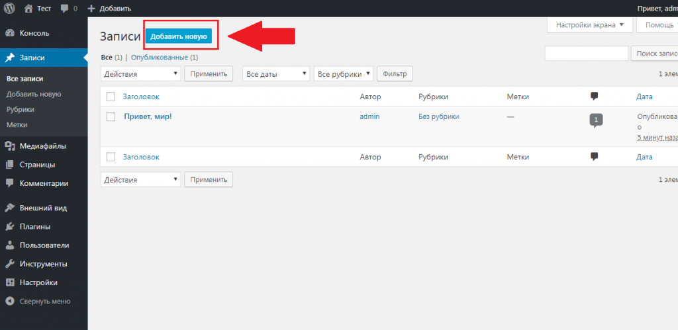Click the admin author link
Viewport: 678px width, 330px height.
(x=369, y=116)
